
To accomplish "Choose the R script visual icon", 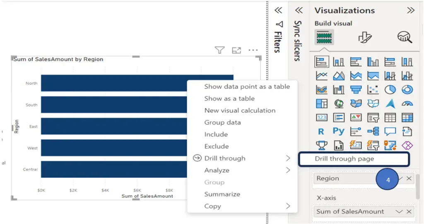I will pos(321,131).
